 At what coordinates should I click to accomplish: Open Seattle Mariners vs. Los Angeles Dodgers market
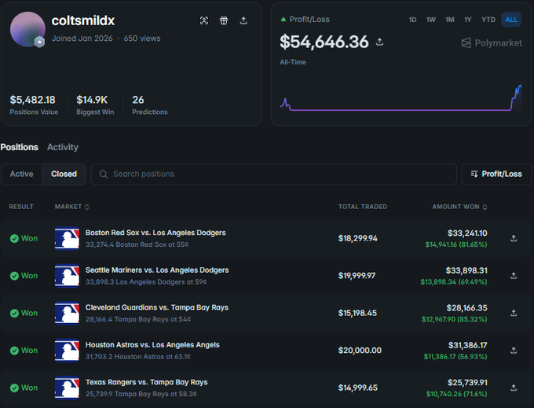(x=157, y=270)
